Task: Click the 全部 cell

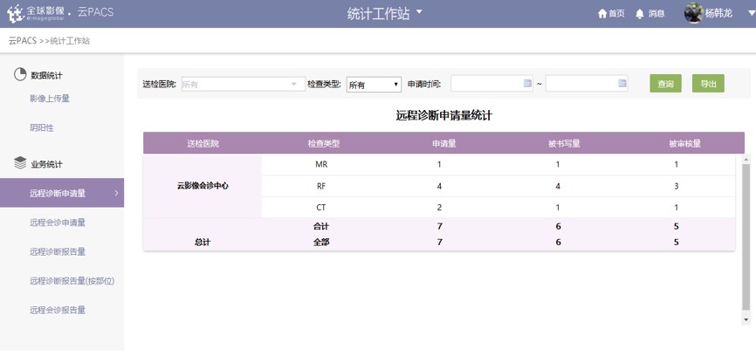Action: click(x=321, y=243)
